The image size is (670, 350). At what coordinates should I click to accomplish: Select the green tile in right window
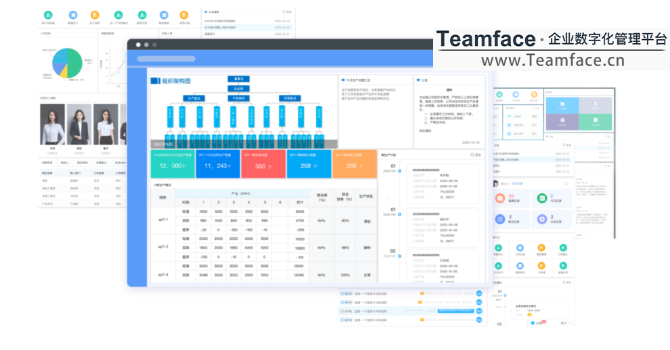[x=596, y=122]
